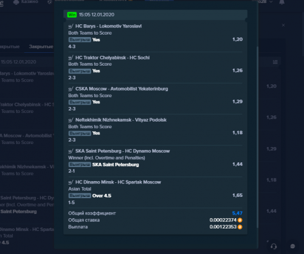The width and height of the screenshot is (304, 254).
Task: Switch to the Закрытые tab
Action: 41,47
